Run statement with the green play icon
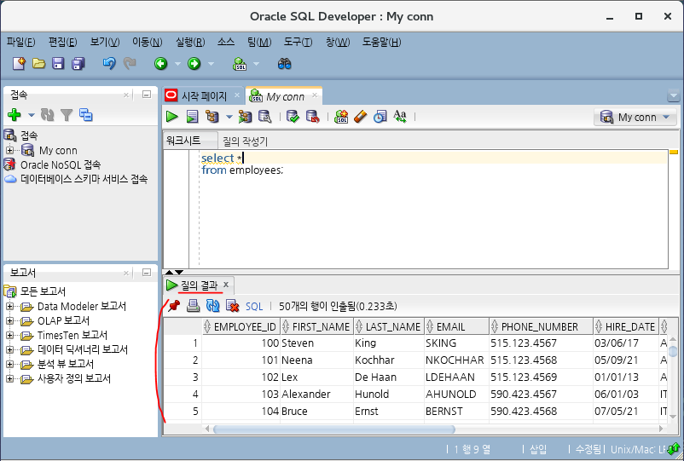This screenshot has height=461, width=684. point(172,117)
